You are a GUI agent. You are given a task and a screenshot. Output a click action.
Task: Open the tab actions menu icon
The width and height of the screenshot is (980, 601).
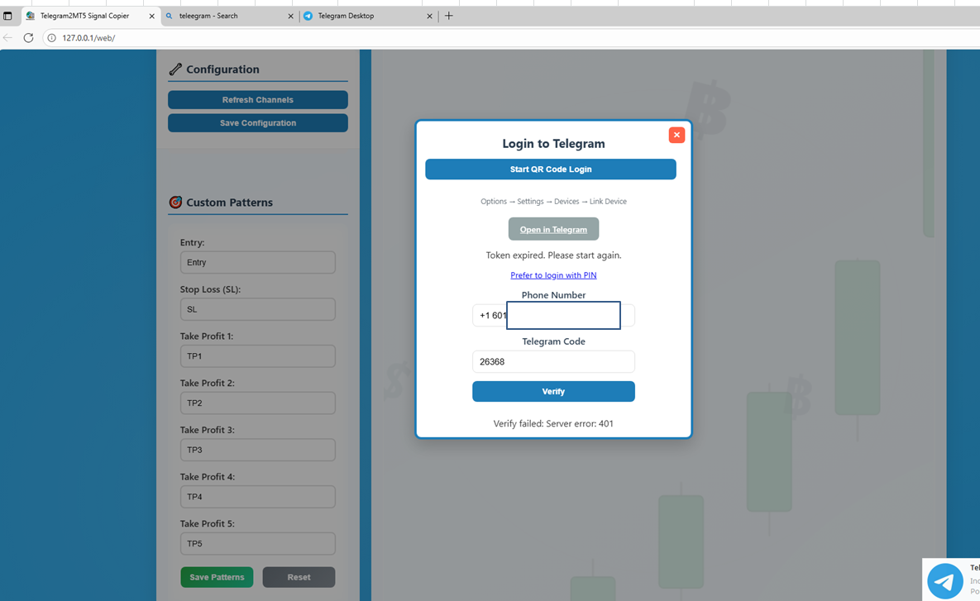7,17
